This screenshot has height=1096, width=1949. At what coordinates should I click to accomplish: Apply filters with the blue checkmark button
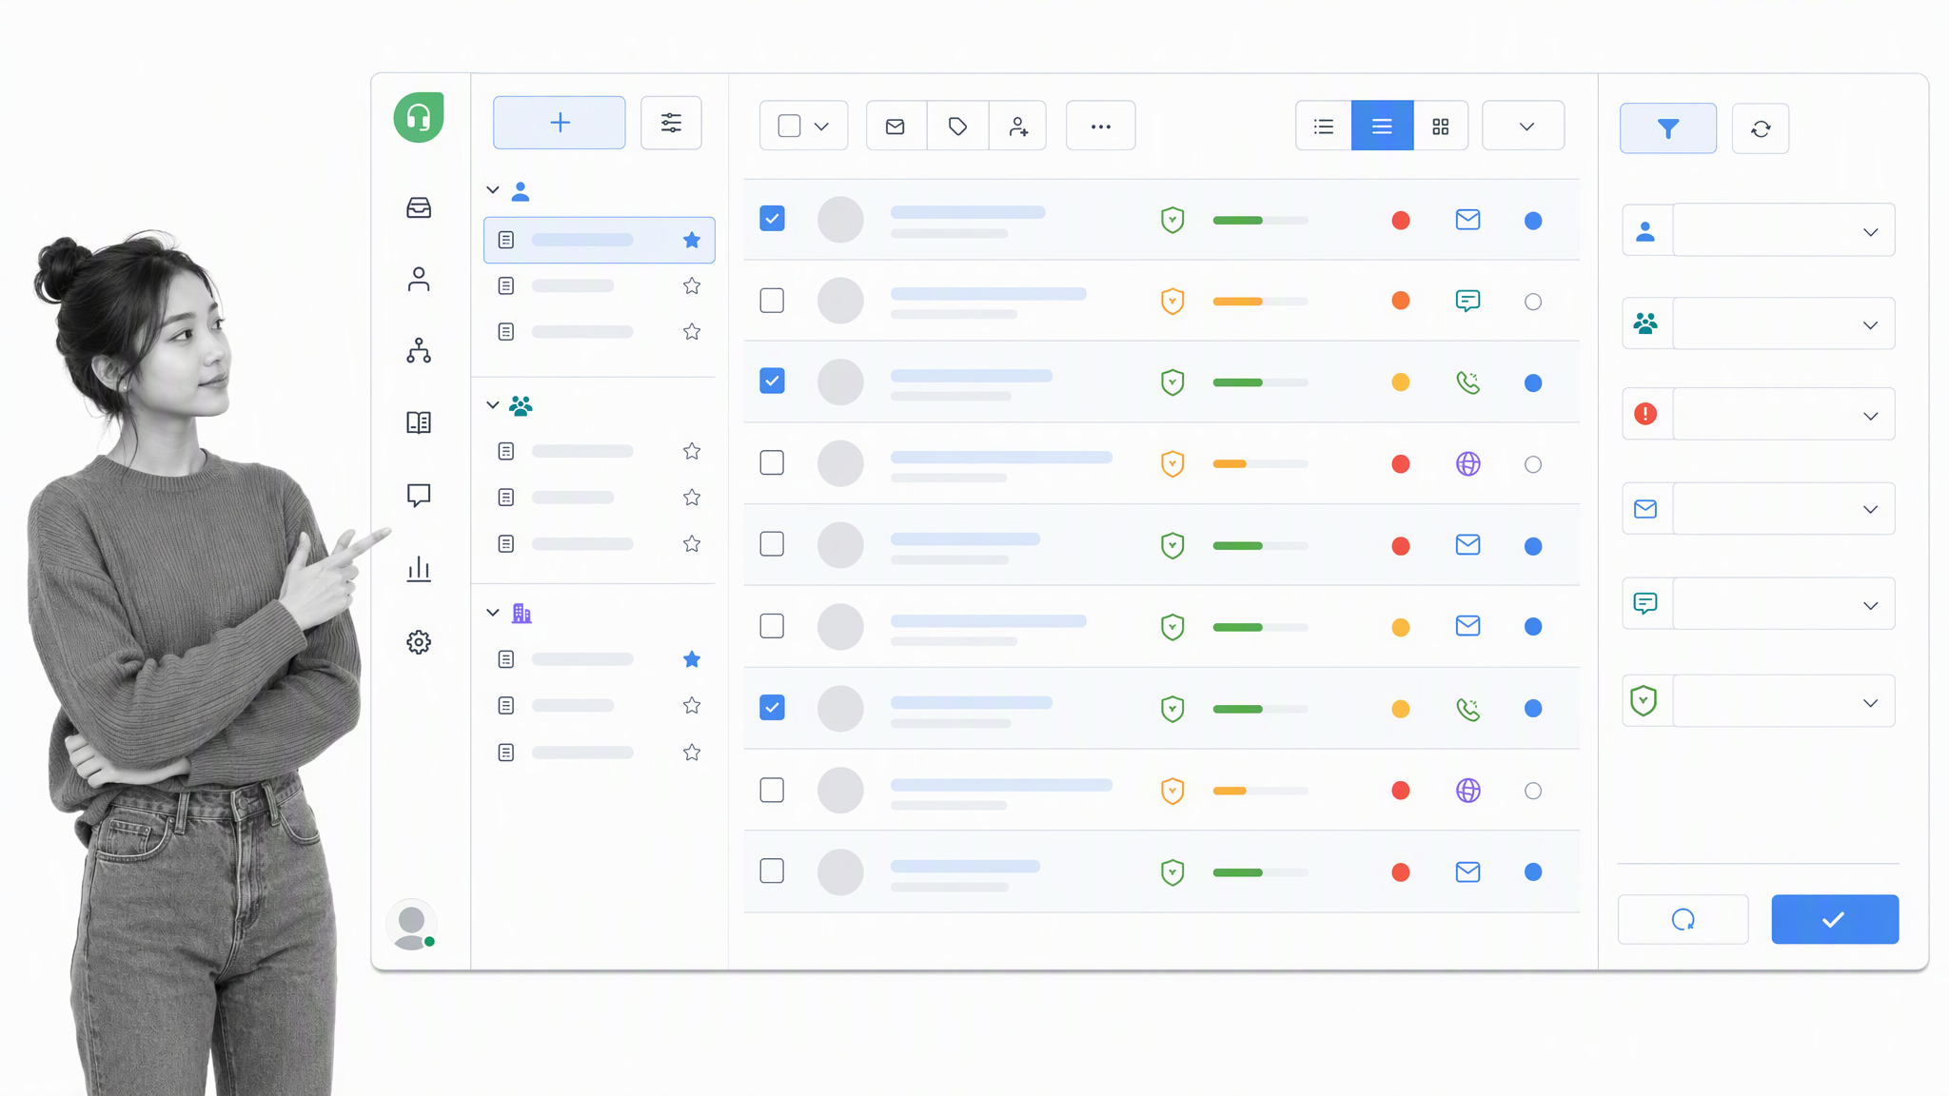tap(1835, 919)
